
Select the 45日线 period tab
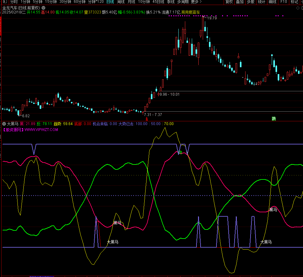tap(158, 2)
